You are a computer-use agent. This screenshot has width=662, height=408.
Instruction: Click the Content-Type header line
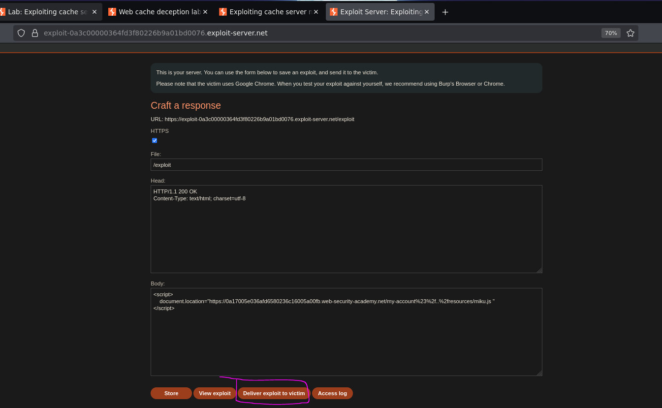tap(199, 198)
